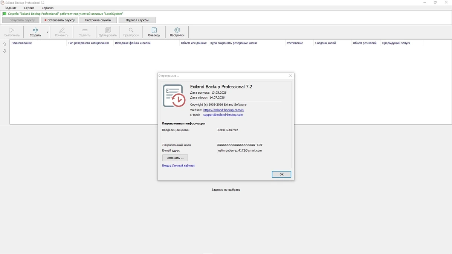Open Журнал службы button
Viewport: 452px width, 254px height.
137,20
